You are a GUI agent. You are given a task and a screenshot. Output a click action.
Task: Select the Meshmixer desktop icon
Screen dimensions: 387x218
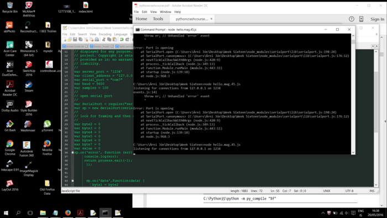28,126
